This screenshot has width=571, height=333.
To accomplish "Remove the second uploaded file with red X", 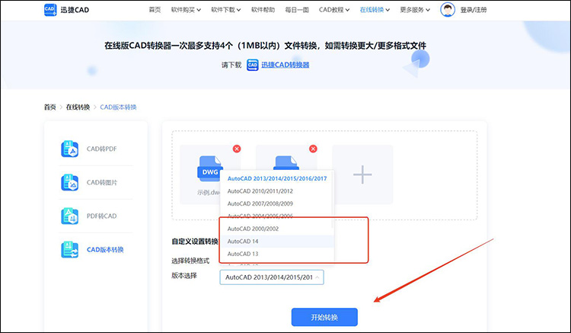I will click(313, 149).
